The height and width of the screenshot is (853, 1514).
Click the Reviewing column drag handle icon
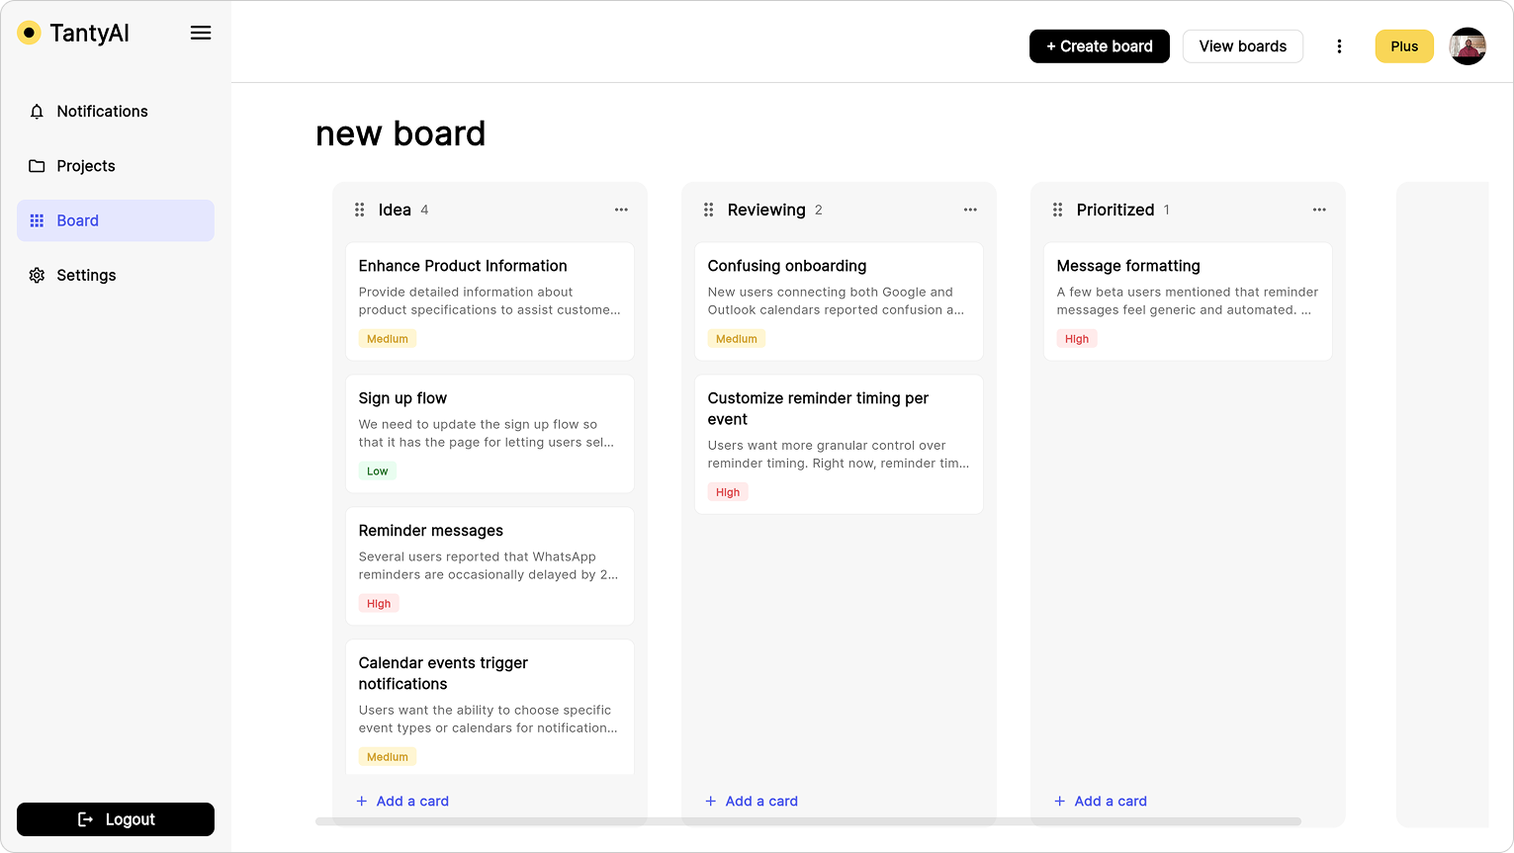pos(709,210)
